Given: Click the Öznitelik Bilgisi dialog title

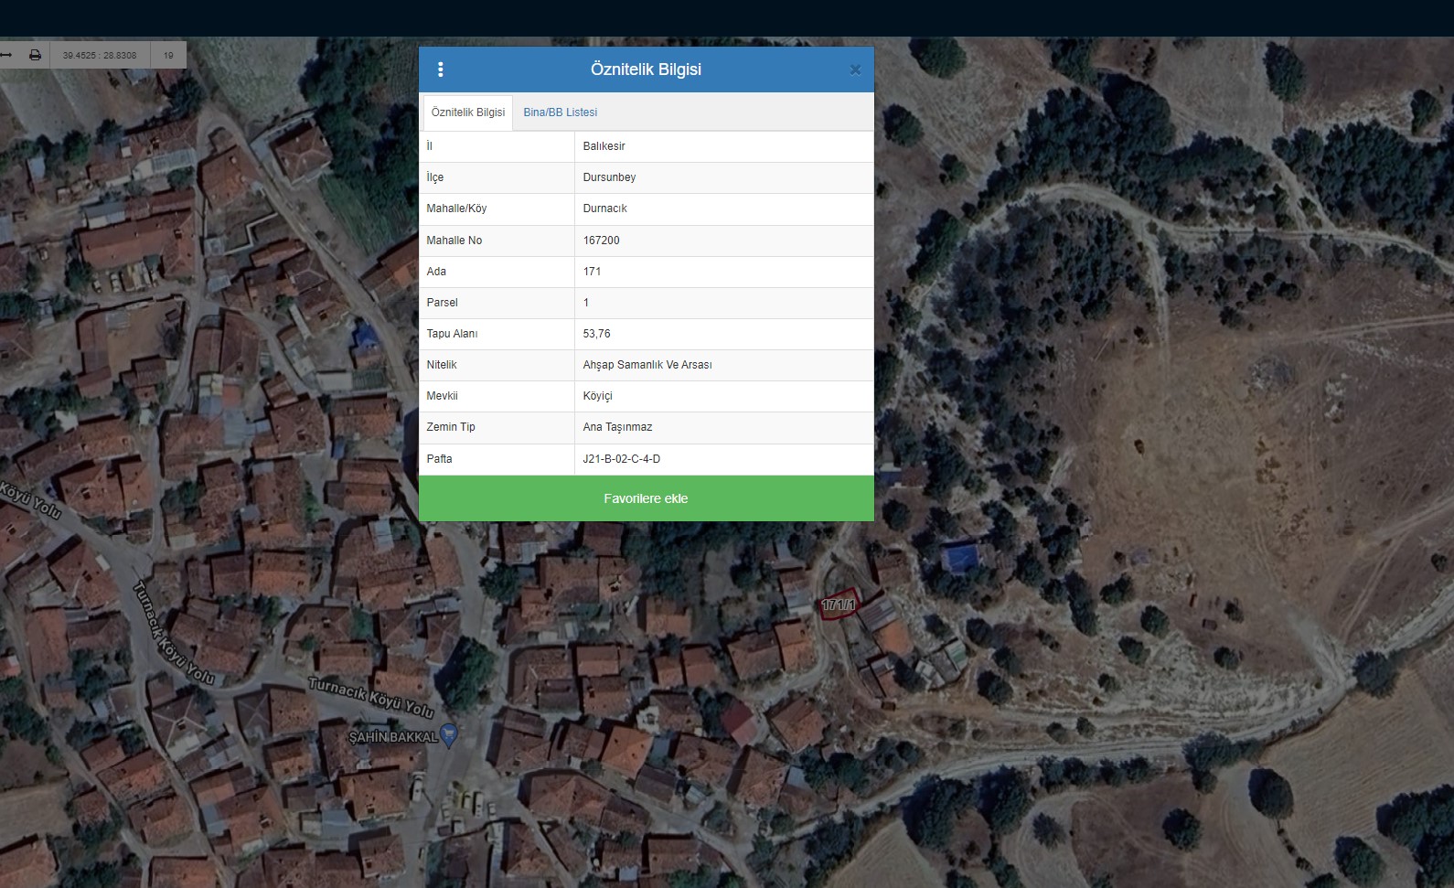Looking at the screenshot, I should click(x=646, y=70).
